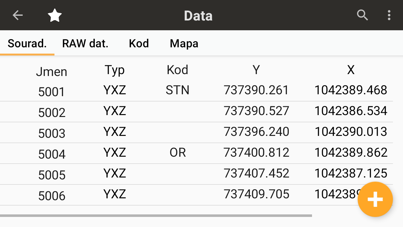Switch to the Mapa tab
Screen dimensions: 403x227
coord(184,44)
